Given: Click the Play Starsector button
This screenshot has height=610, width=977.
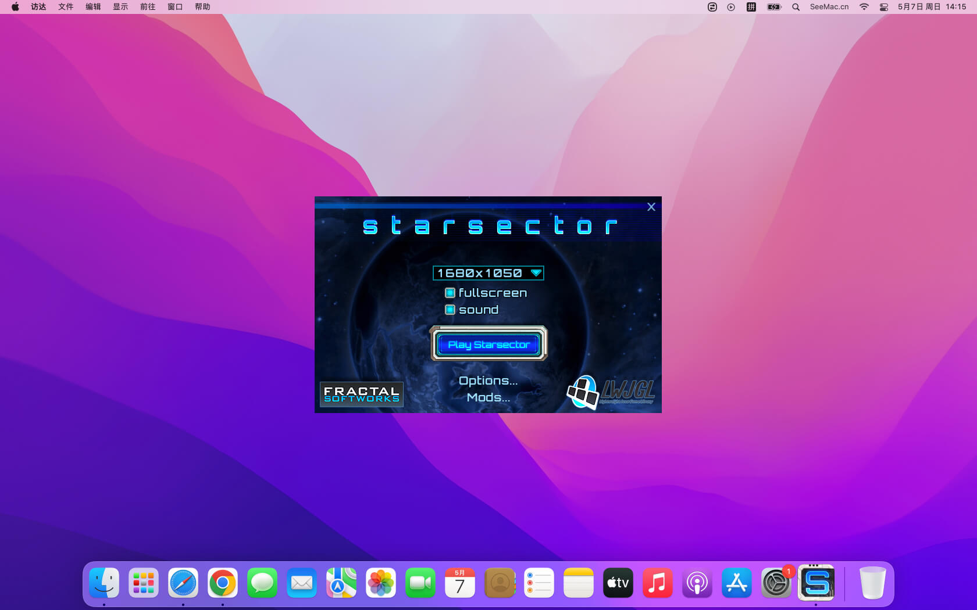Looking at the screenshot, I should point(489,345).
